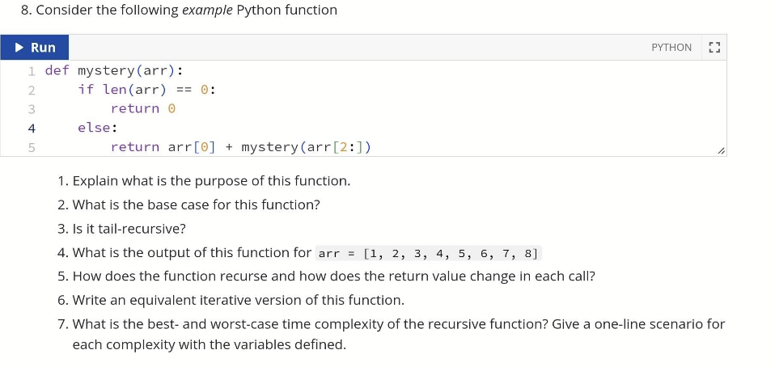Place cursor on 'if len(arr) == 0:' line

[146, 90]
